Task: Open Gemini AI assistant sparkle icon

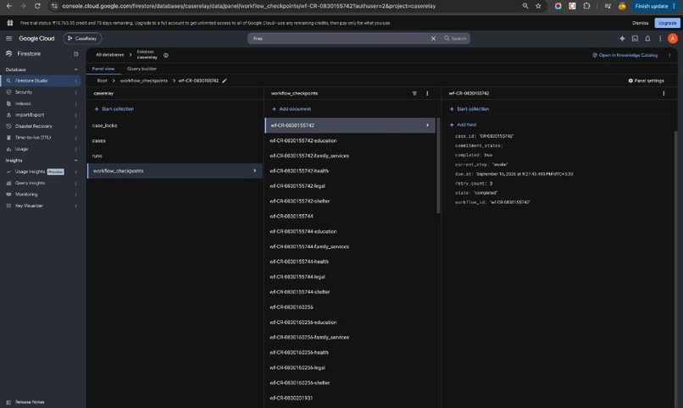Action: (x=622, y=38)
